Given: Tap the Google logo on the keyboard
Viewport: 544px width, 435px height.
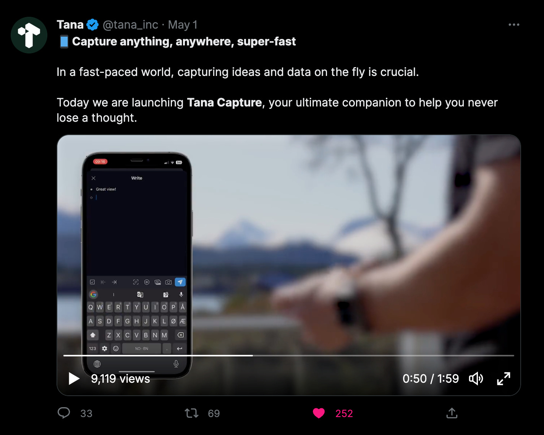Looking at the screenshot, I should tap(93, 294).
